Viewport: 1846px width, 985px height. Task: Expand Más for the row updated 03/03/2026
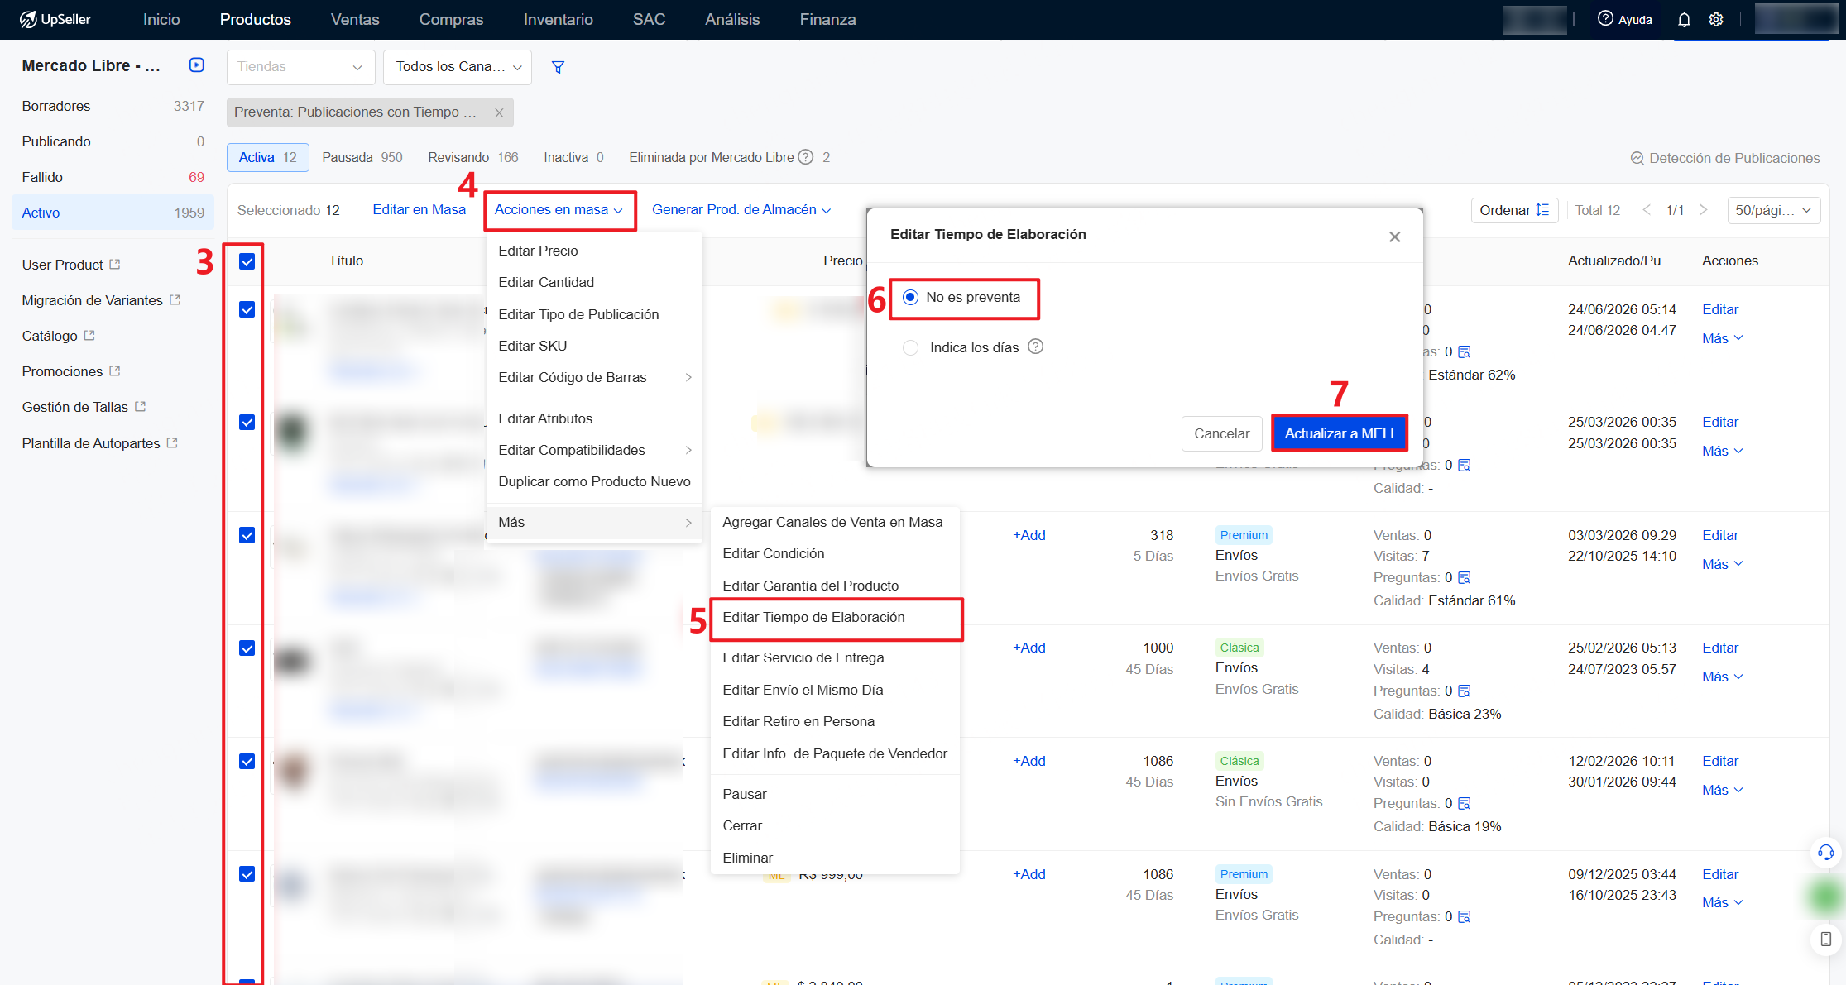coord(1722,565)
